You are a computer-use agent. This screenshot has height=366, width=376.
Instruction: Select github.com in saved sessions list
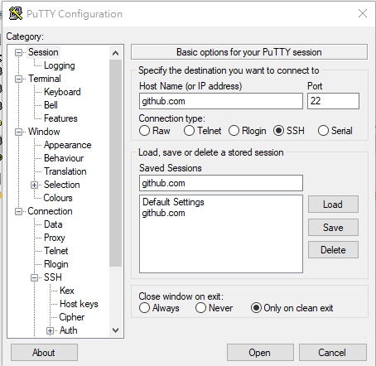[163, 213]
